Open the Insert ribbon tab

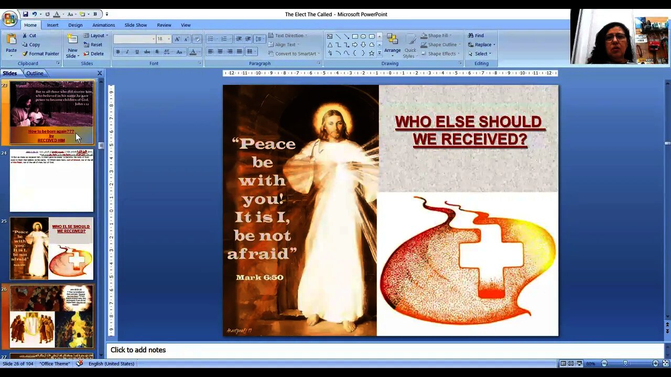pos(52,25)
